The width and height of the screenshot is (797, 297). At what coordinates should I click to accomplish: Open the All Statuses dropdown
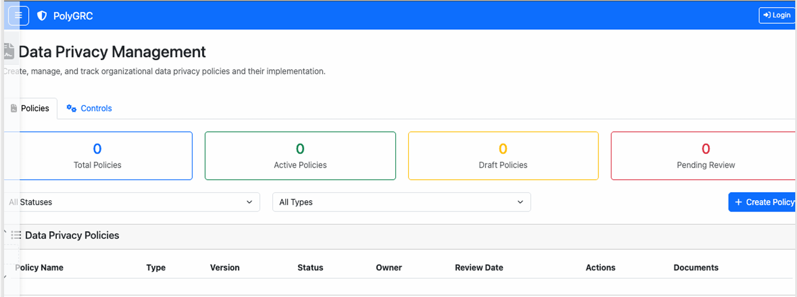132,202
